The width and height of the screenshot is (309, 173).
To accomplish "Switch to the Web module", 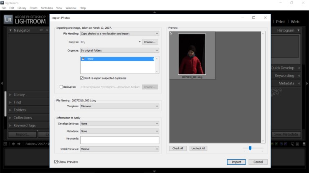I will 295,22.
